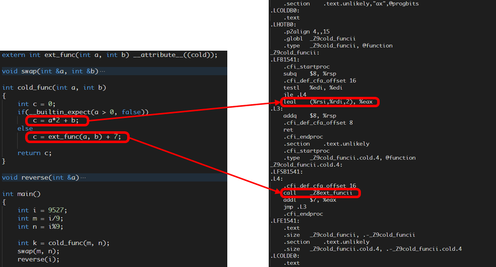Image resolution: width=496 pixels, height=267 pixels.
Task: Expand the folded reverse function ellipsis
Action: tap(83, 178)
